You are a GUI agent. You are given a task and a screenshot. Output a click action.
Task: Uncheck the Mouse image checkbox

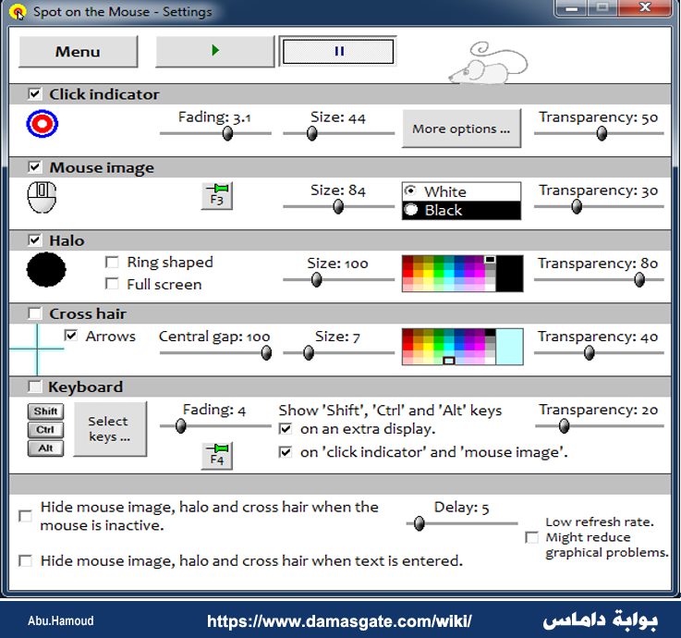click(x=35, y=167)
